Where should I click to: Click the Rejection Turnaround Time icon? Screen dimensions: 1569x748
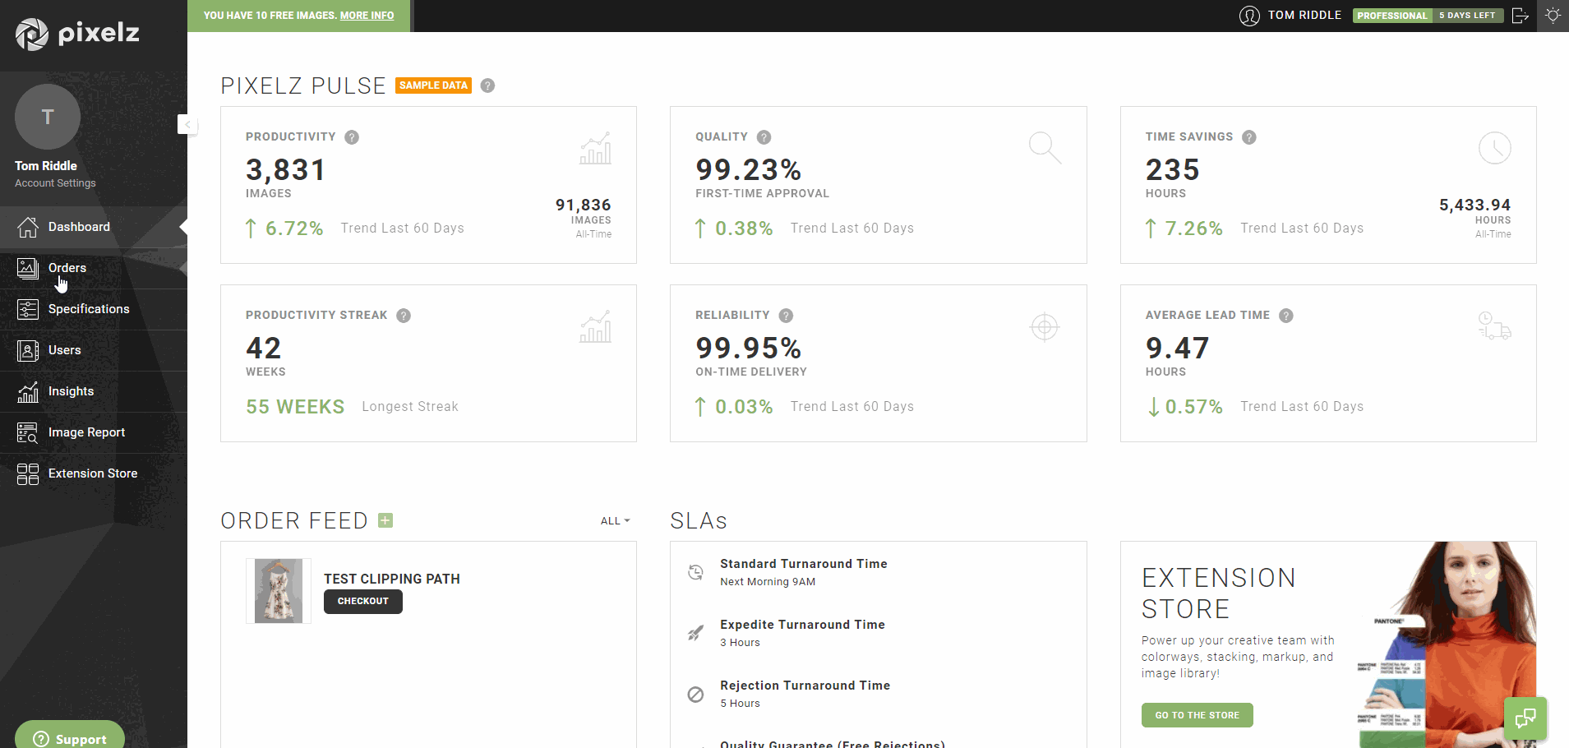click(x=695, y=695)
